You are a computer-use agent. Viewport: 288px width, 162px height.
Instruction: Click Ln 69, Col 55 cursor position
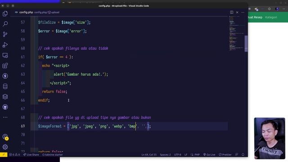pos(149,155)
